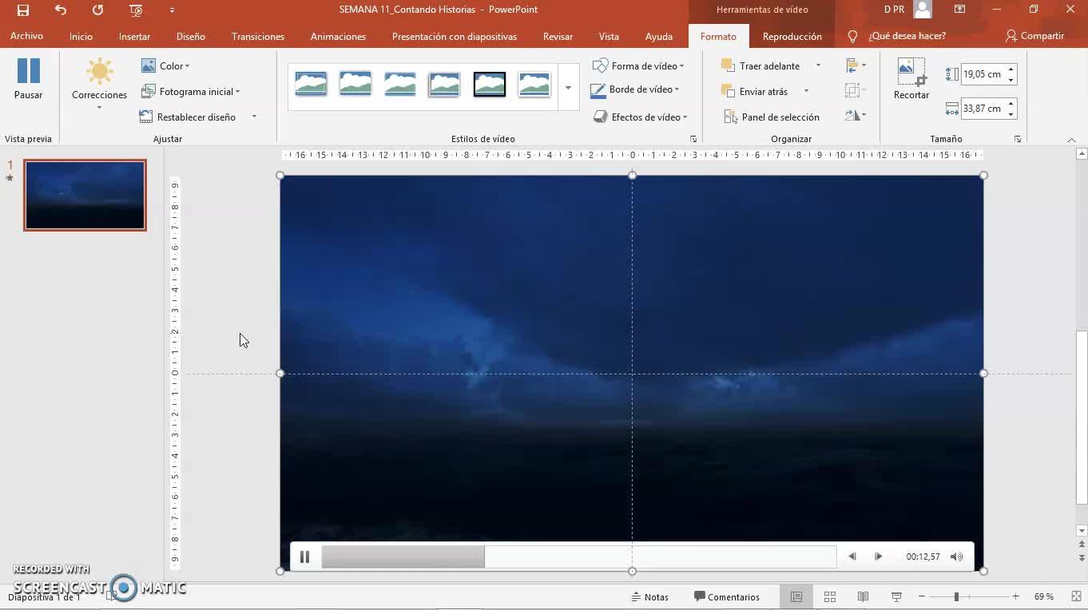Pause video using the player bar button
This screenshot has width=1088, height=610.
(304, 557)
